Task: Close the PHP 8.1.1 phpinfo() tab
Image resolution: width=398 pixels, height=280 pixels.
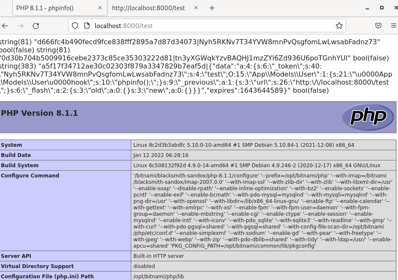Action: coord(100,8)
